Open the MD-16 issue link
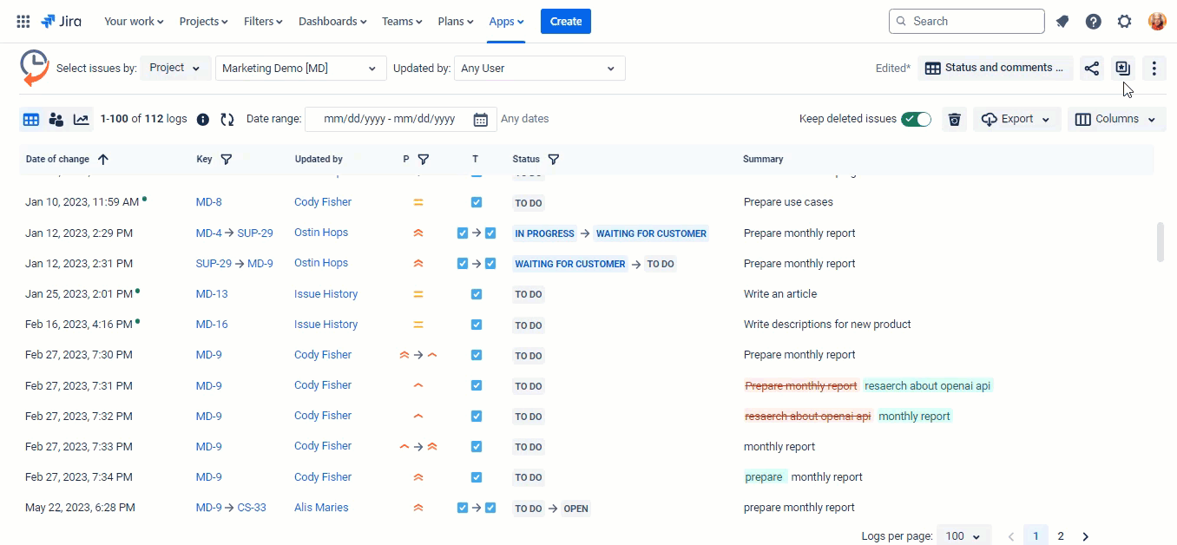The width and height of the screenshot is (1177, 545). point(212,325)
